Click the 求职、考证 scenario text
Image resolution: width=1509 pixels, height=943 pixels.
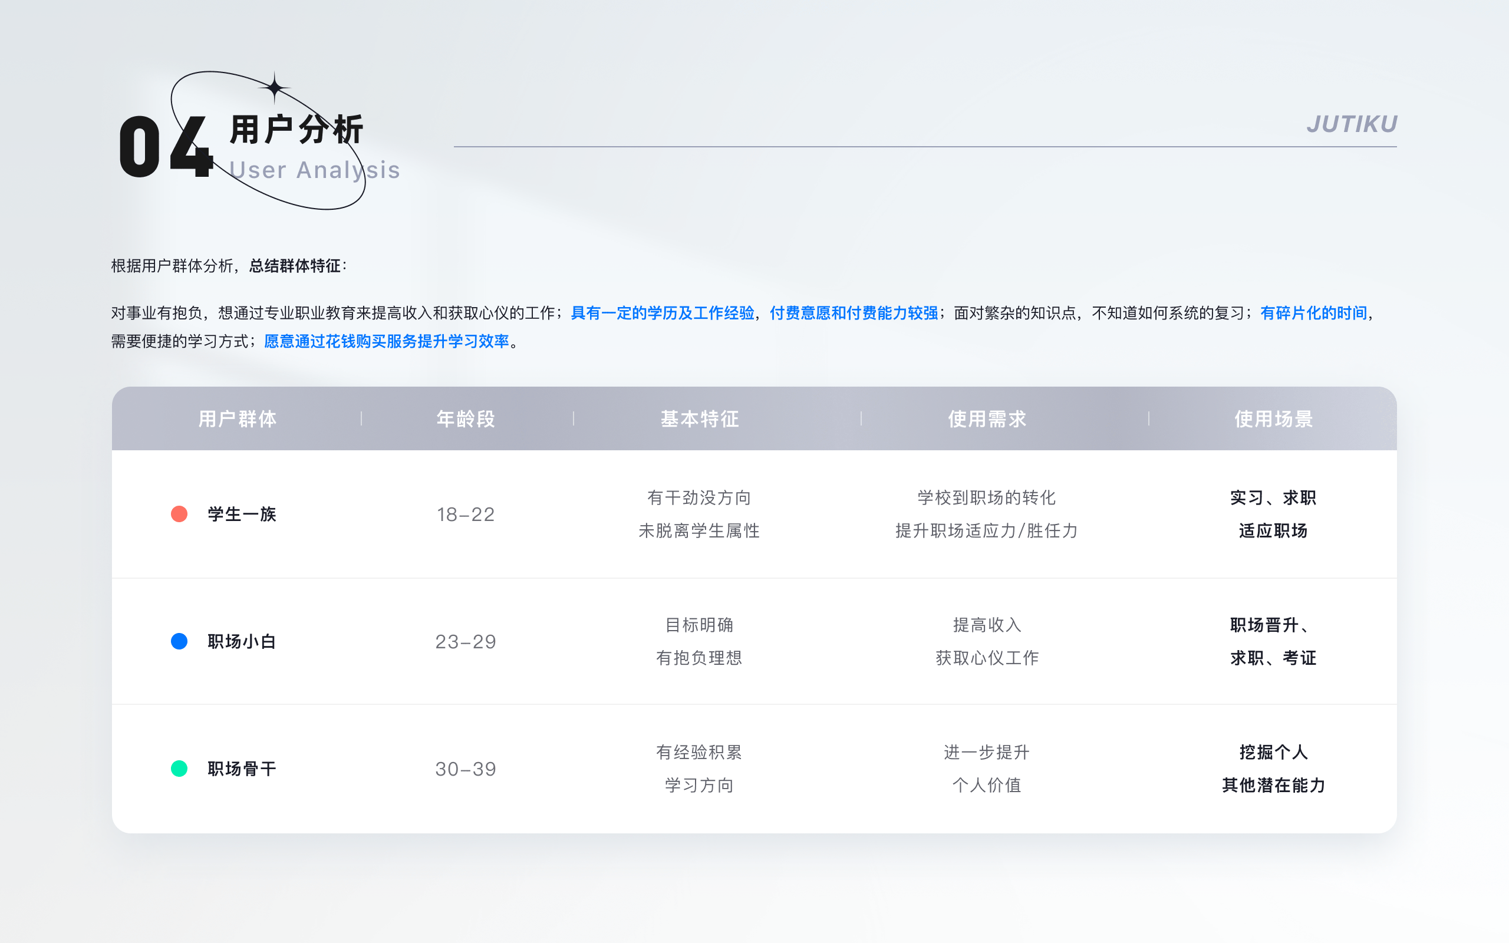click(1273, 658)
